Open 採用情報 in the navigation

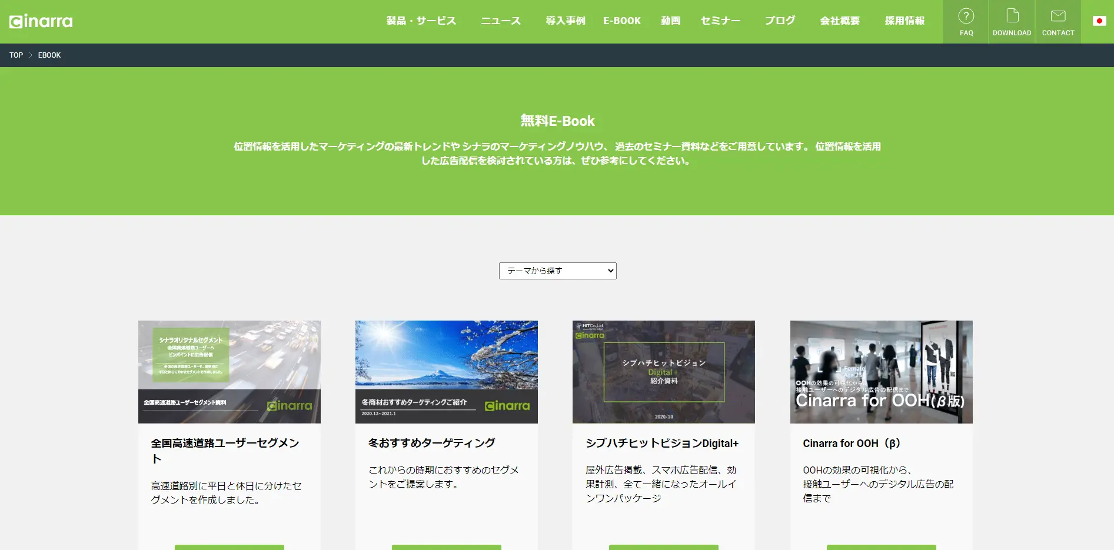click(904, 21)
